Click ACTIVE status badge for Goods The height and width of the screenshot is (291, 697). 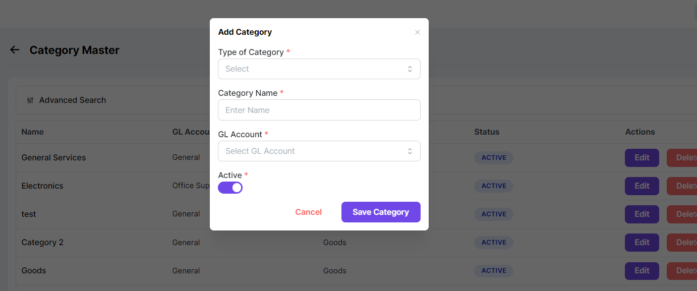[x=493, y=271]
